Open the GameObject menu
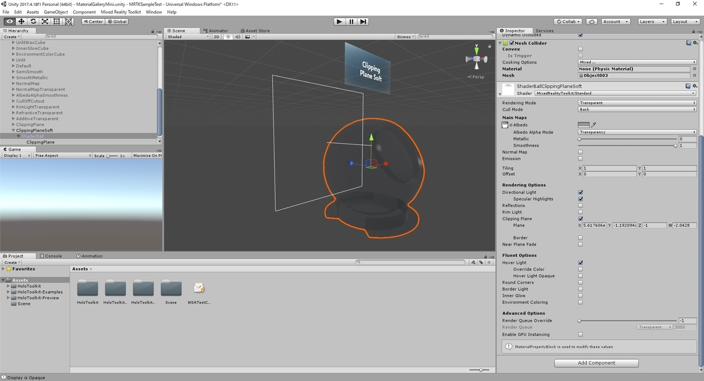Screen dimensions: 704x381 click(x=56, y=12)
